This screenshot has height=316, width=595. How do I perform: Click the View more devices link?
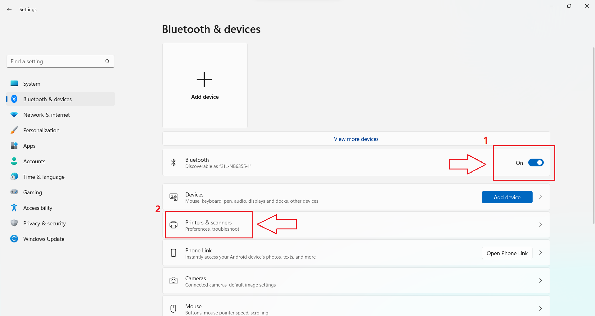click(356, 139)
